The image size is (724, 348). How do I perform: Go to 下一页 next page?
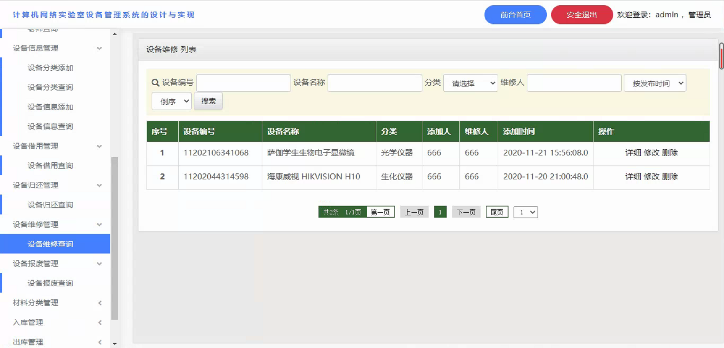tap(466, 212)
